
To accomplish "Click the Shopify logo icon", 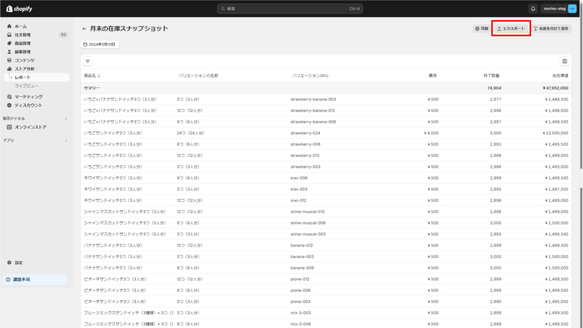I will [x=9, y=9].
